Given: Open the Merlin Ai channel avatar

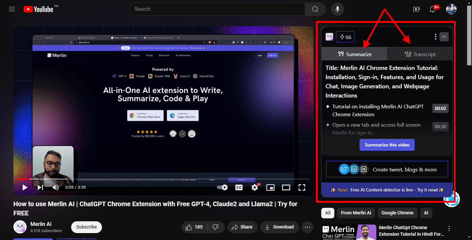Looking at the screenshot, I should pyautogui.click(x=20, y=227).
